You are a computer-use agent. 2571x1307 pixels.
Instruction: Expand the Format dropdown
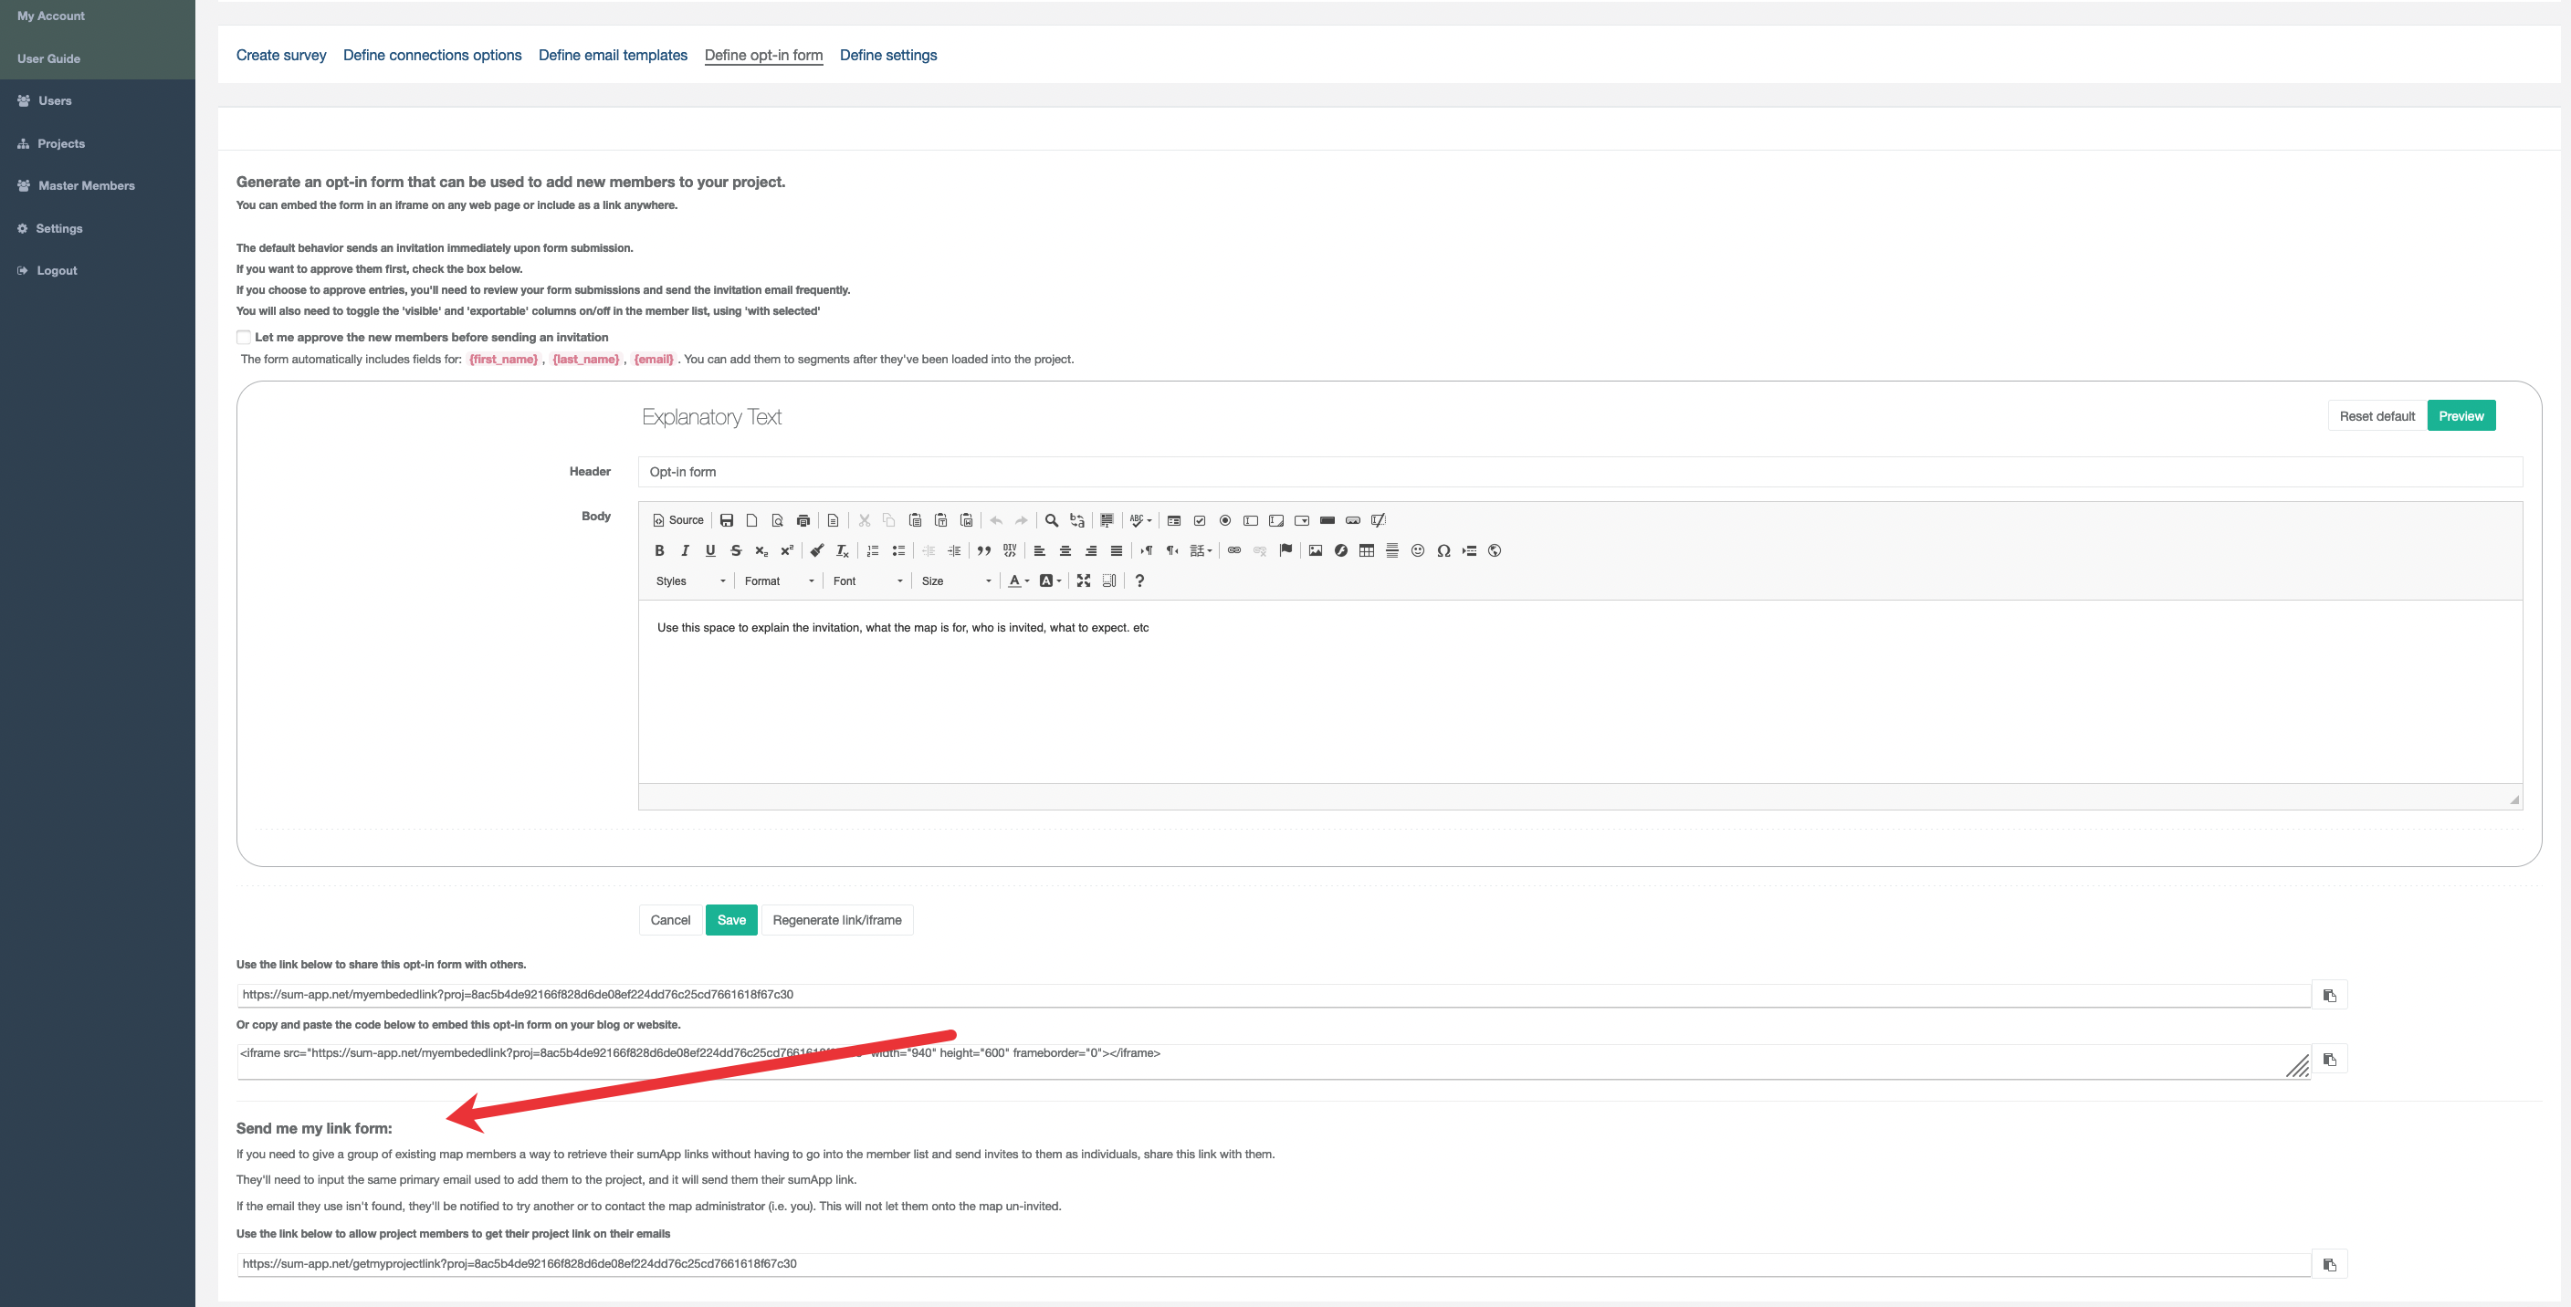(x=779, y=580)
